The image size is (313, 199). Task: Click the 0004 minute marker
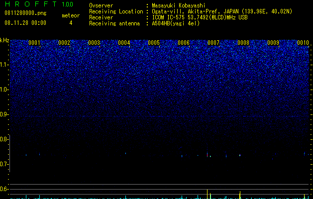pyautogui.click(x=124, y=43)
